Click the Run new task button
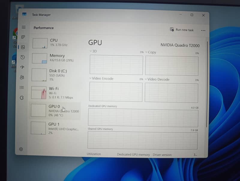The height and width of the screenshot is (181, 240). 182,30
